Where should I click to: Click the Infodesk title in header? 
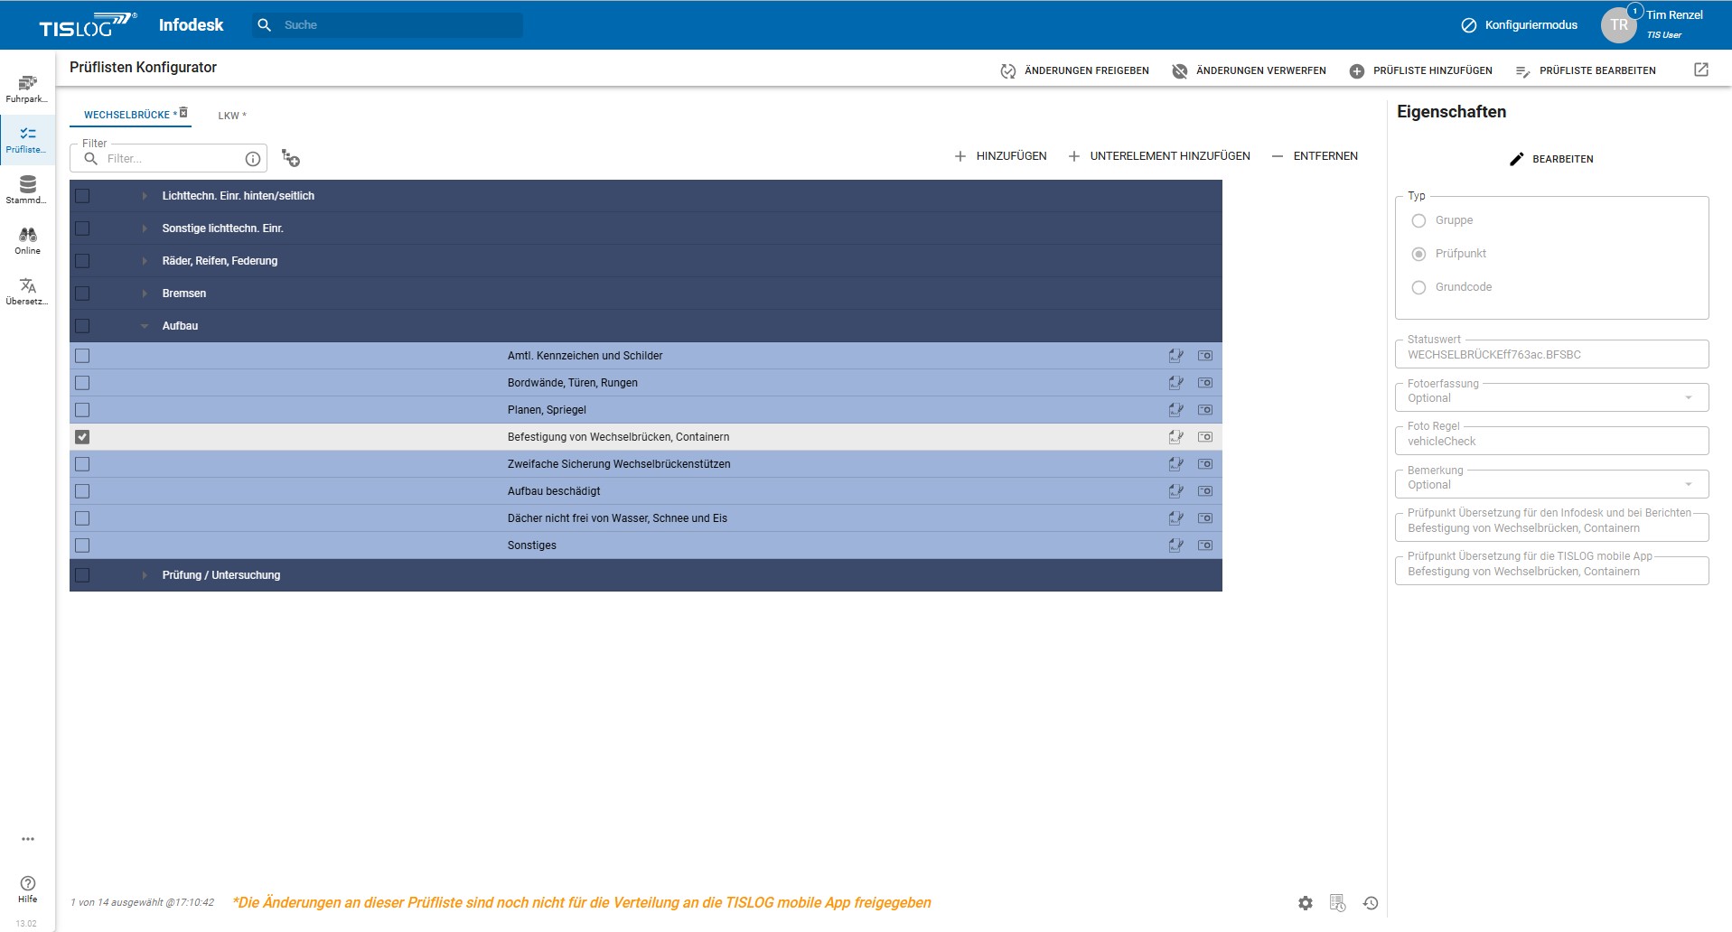191,25
